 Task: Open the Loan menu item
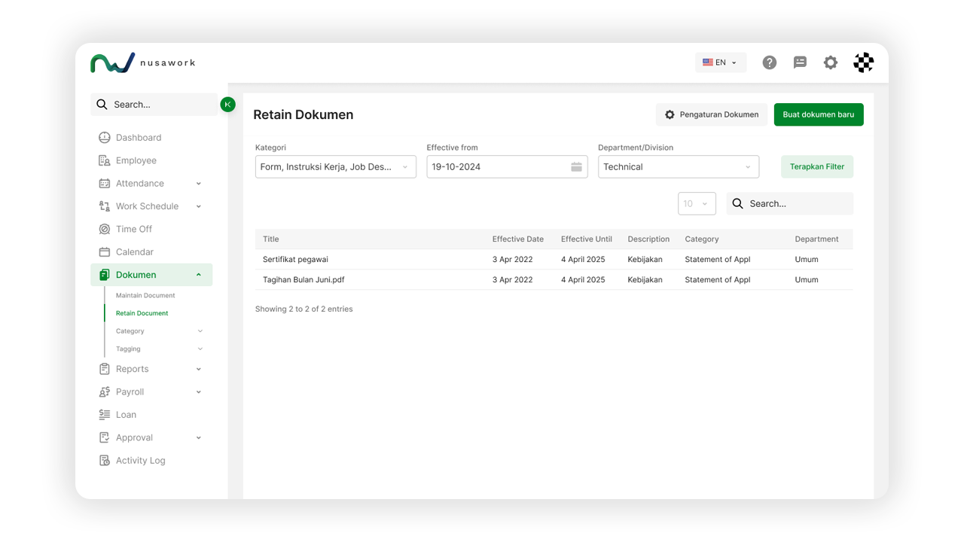pos(126,415)
